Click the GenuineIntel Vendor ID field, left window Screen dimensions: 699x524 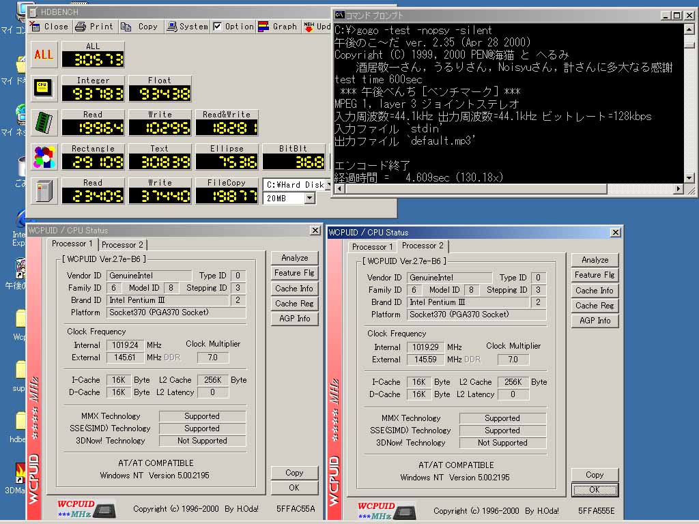[x=149, y=276]
